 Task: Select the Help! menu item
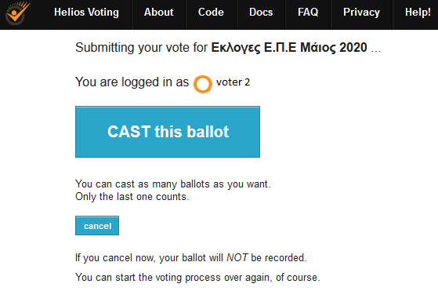click(x=418, y=13)
